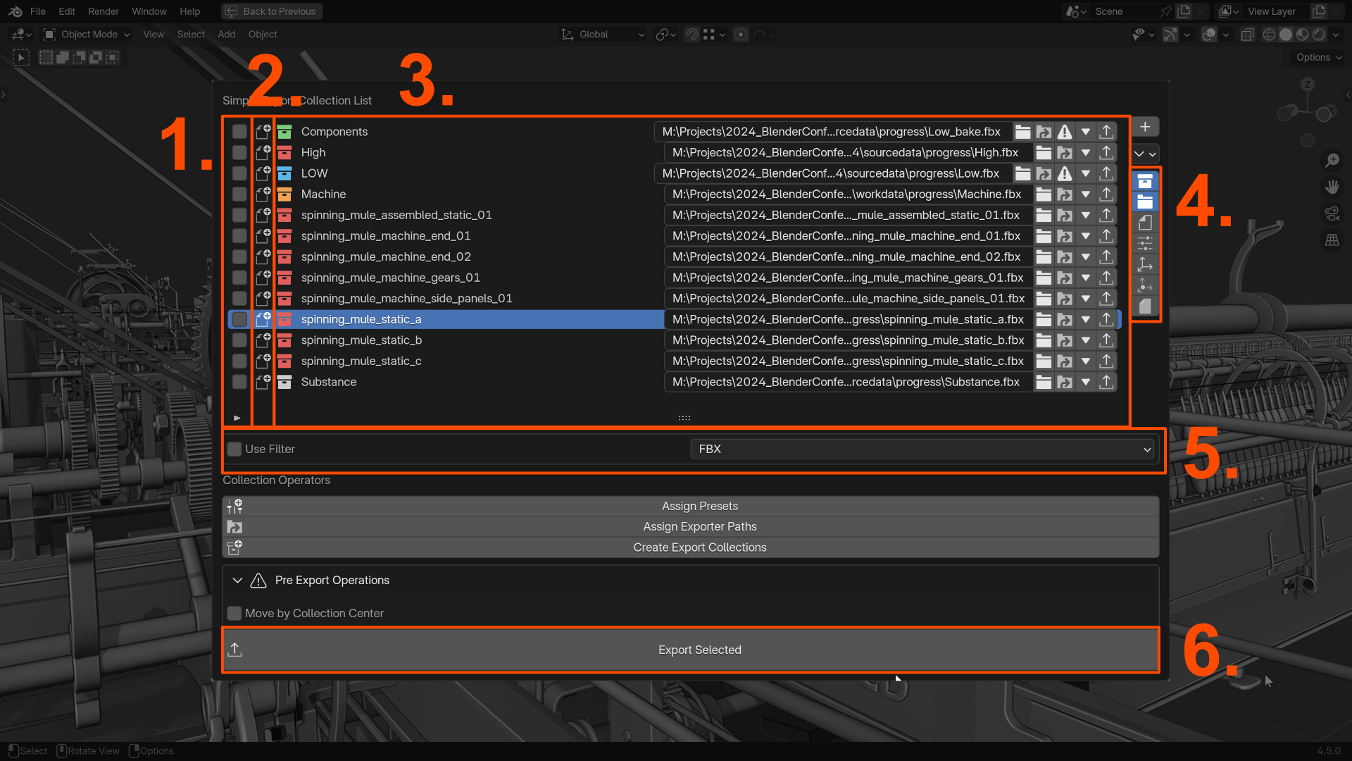Open chevron specials menu beside list

[1146, 154]
